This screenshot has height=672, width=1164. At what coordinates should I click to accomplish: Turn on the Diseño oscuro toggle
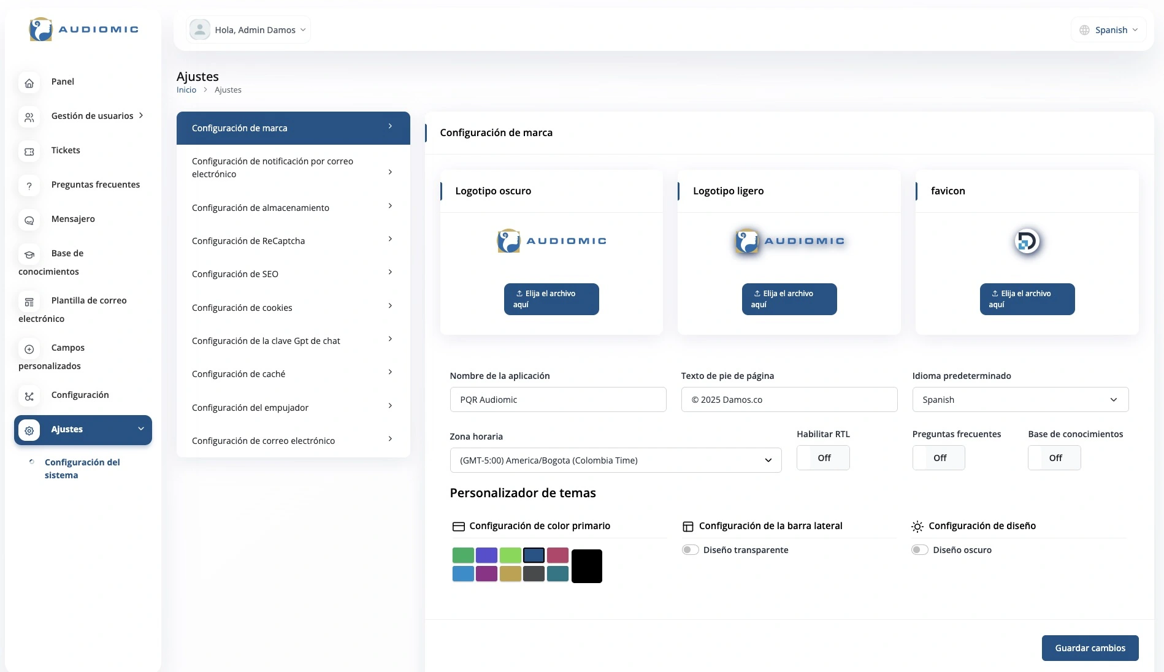(x=919, y=550)
